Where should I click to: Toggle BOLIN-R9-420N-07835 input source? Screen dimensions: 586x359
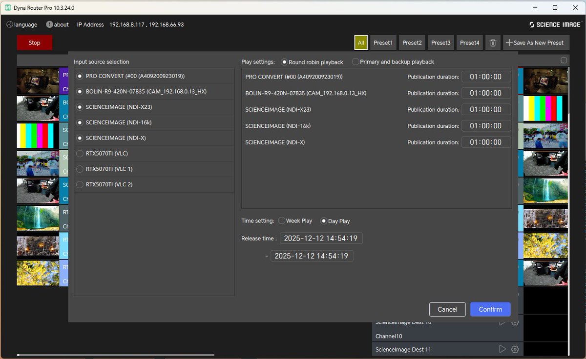pyautogui.click(x=80, y=92)
